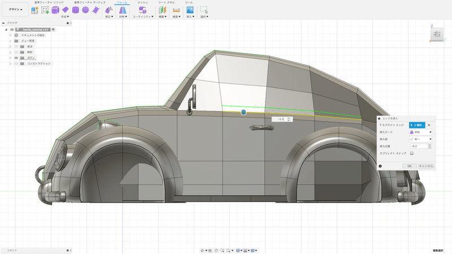Select the purple Box primitive tool
The height and width of the screenshot is (254, 452).
pos(55,10)
